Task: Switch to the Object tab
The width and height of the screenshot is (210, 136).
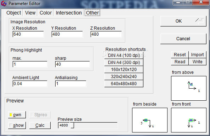Action: coord(14,13)
